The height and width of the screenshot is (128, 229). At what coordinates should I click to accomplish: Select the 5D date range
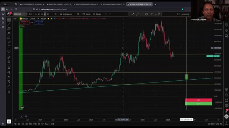19,124
